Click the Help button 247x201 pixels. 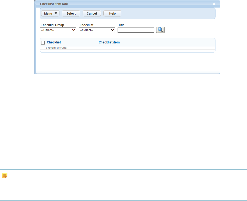[x=112, y=13]
